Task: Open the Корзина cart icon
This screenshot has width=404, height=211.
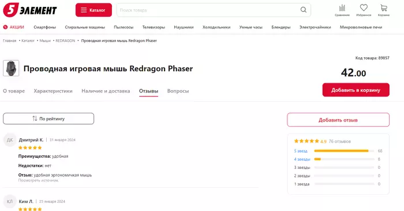Action: 384,10
